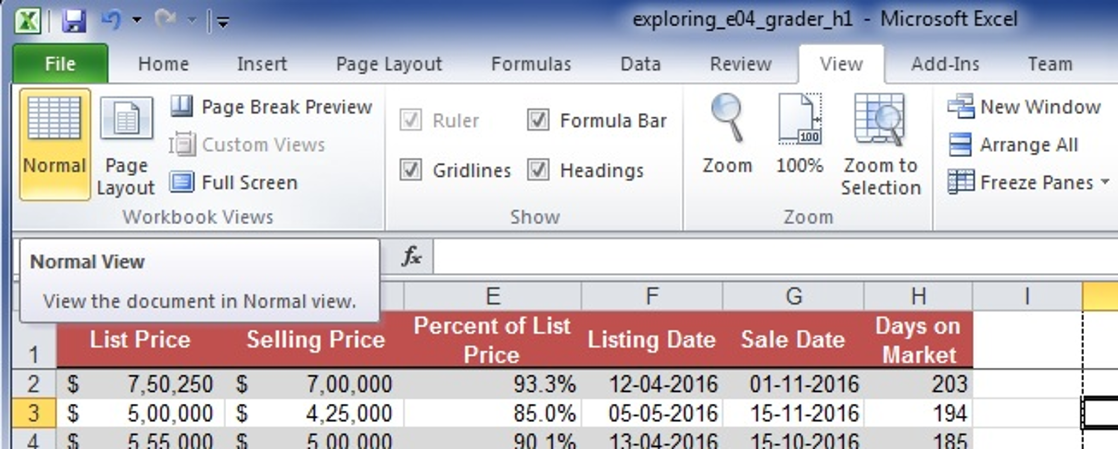Click Zoom to Selection
The image size is (1118, 449).
pos(881,144)
